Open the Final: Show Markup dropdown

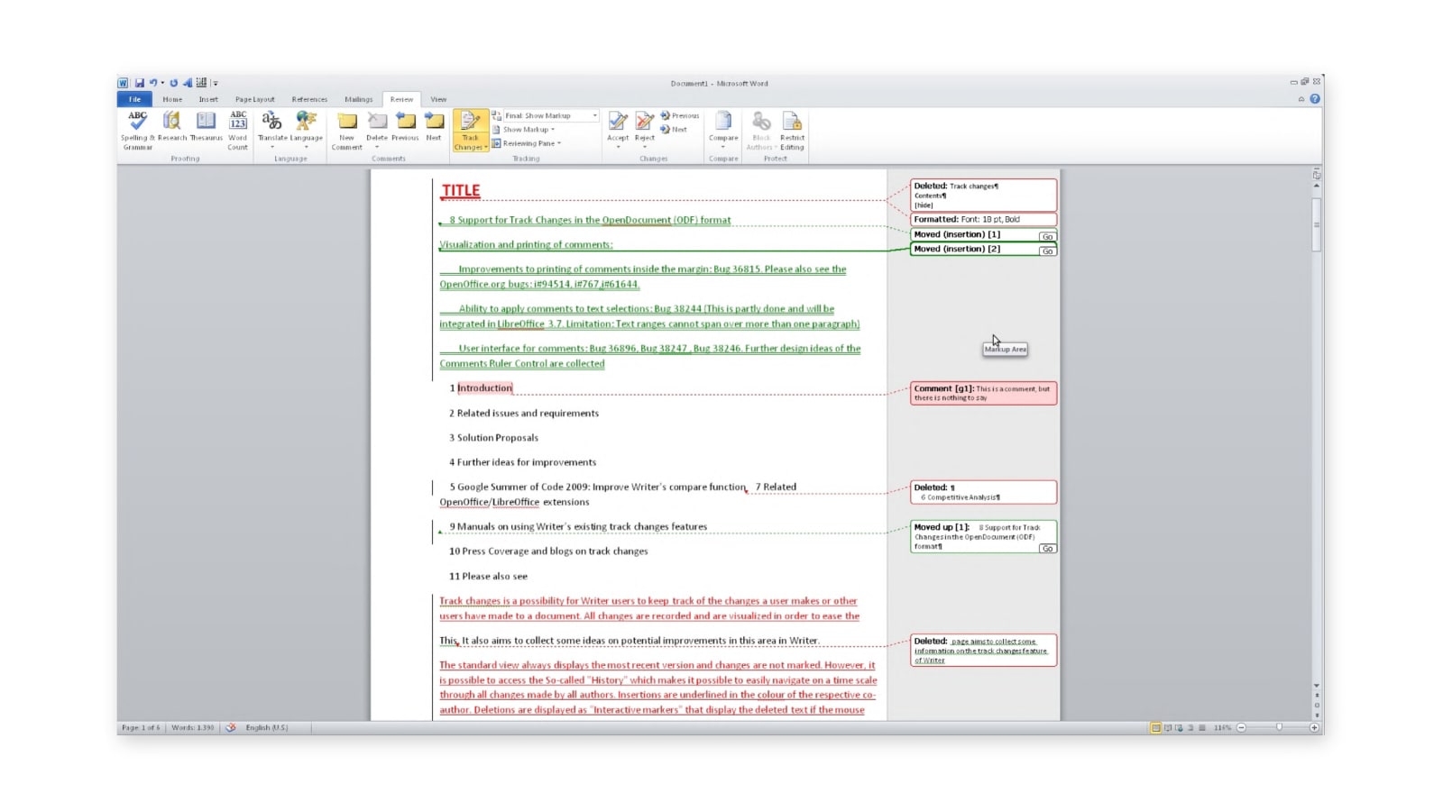(x=545, y=115)
